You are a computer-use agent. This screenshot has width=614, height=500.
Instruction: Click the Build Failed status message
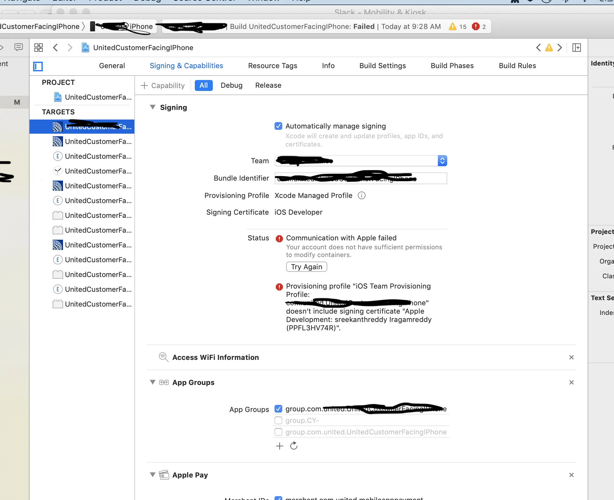(335, 26)
